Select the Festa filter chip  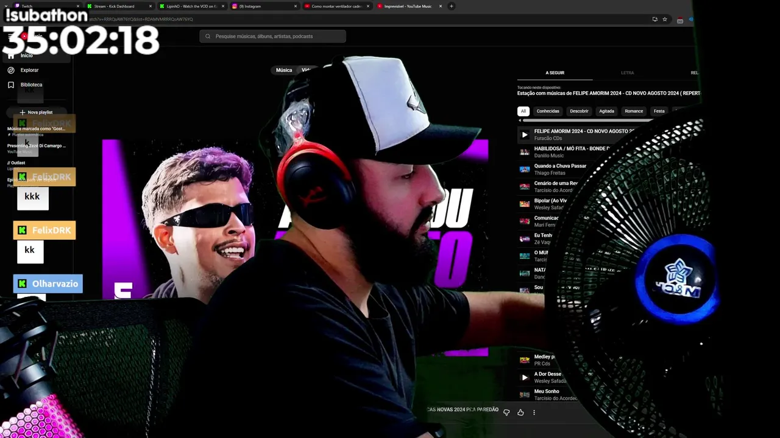pos(659,111)
